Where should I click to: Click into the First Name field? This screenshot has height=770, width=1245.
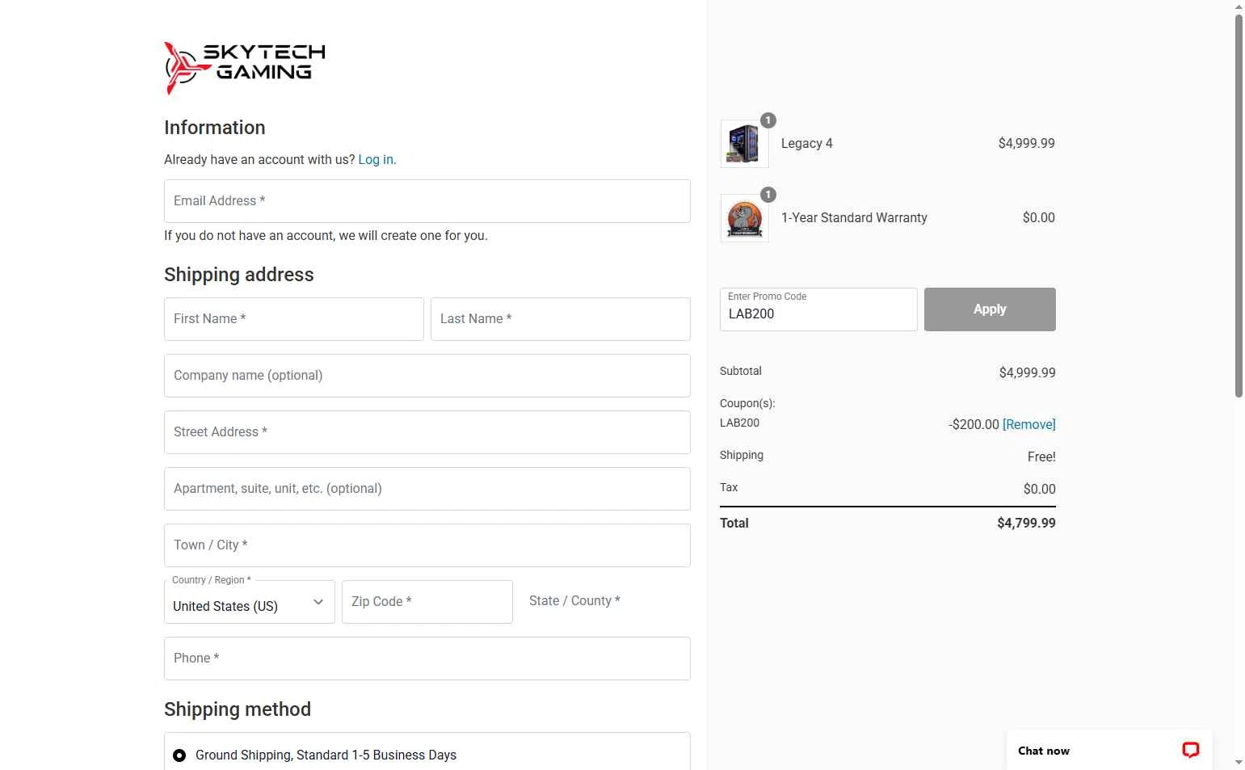(x=293, y=319)
